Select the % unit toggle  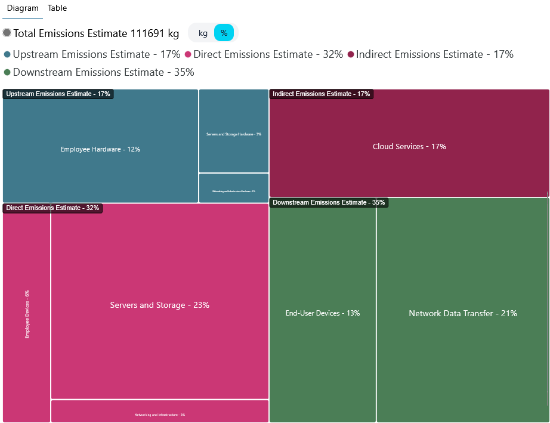coord(224,33)
